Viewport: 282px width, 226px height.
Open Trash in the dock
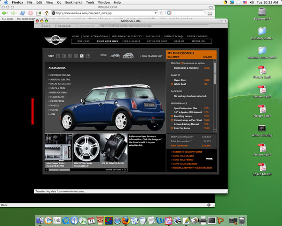click(242, 221)
